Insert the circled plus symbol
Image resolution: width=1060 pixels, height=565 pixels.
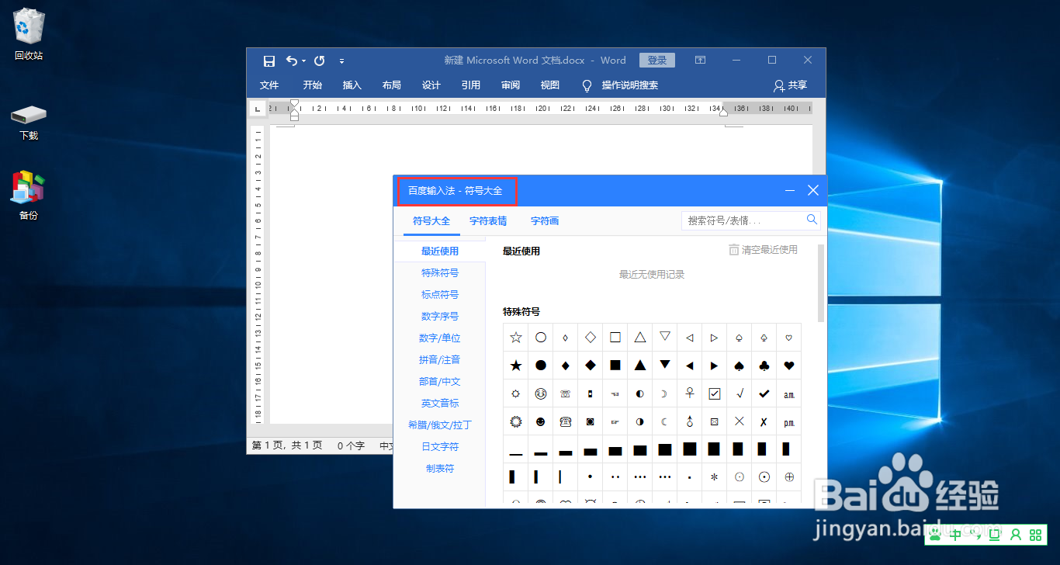789,477
